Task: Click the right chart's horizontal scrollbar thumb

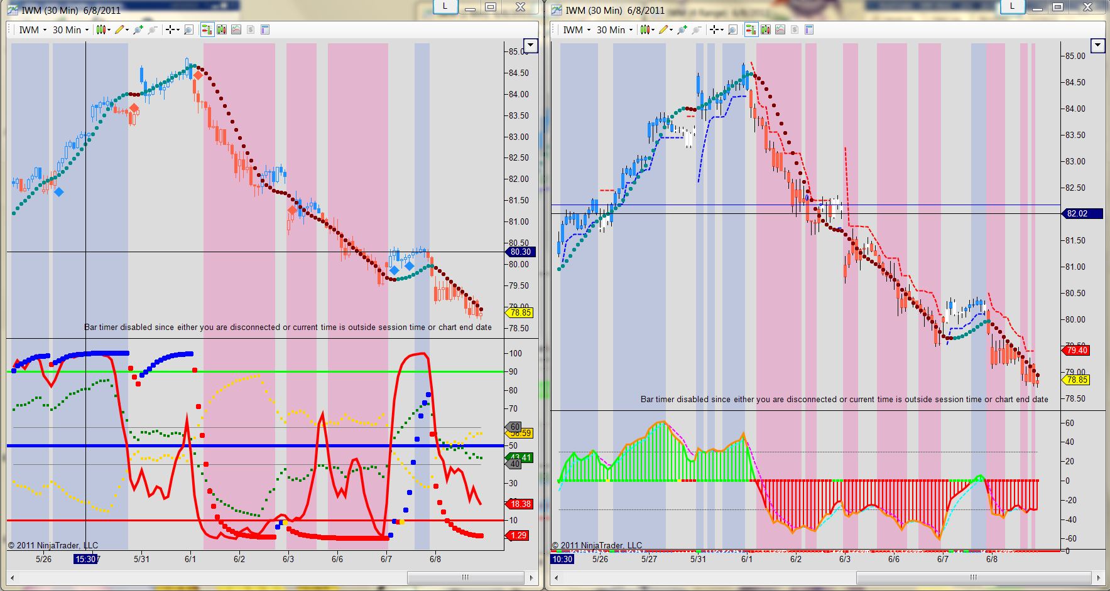Action: (x=973, y=577)
